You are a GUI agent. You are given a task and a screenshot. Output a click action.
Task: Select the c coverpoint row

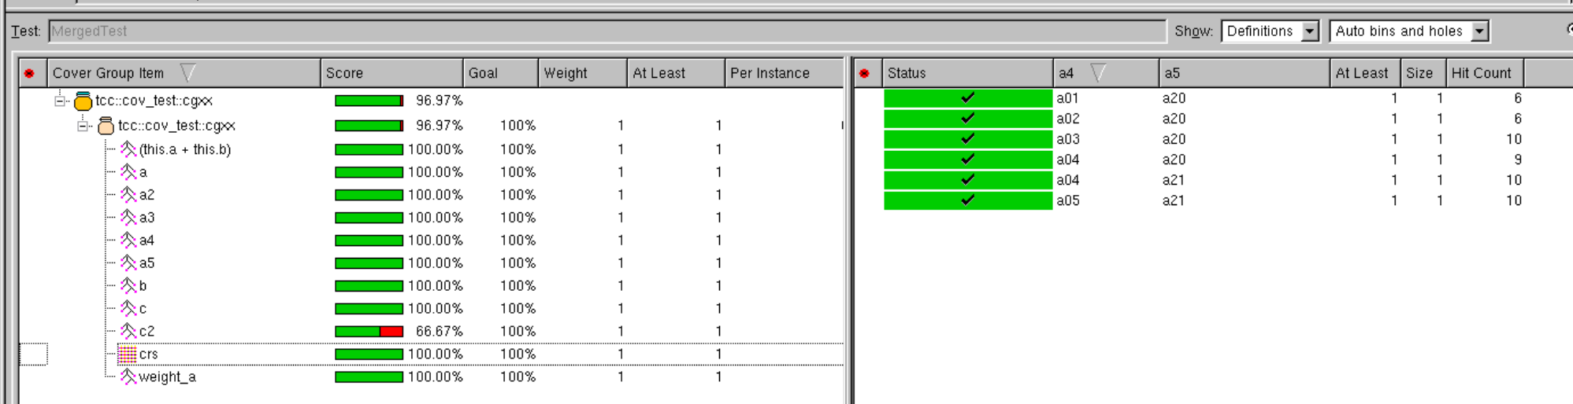pos(431,308)
